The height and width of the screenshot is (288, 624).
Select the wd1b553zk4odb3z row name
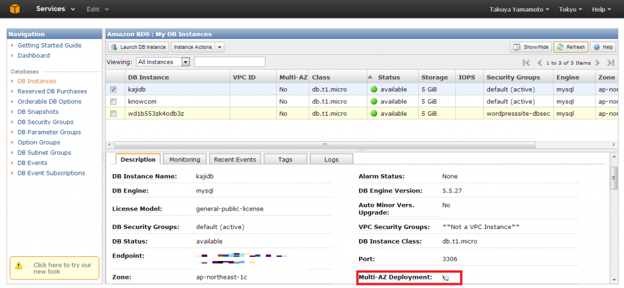coord(155,114)
